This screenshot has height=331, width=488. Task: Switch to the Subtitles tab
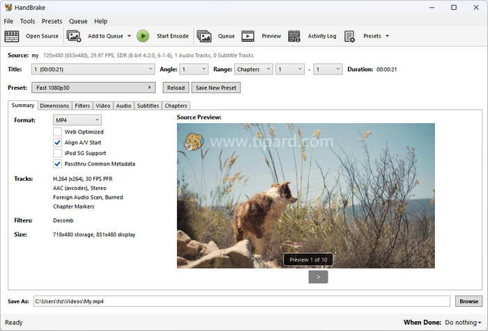coord(148,106)
